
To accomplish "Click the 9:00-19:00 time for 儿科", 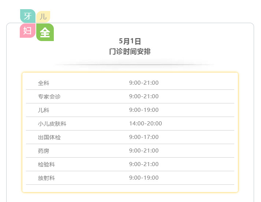I will click(x=144, y=110).
